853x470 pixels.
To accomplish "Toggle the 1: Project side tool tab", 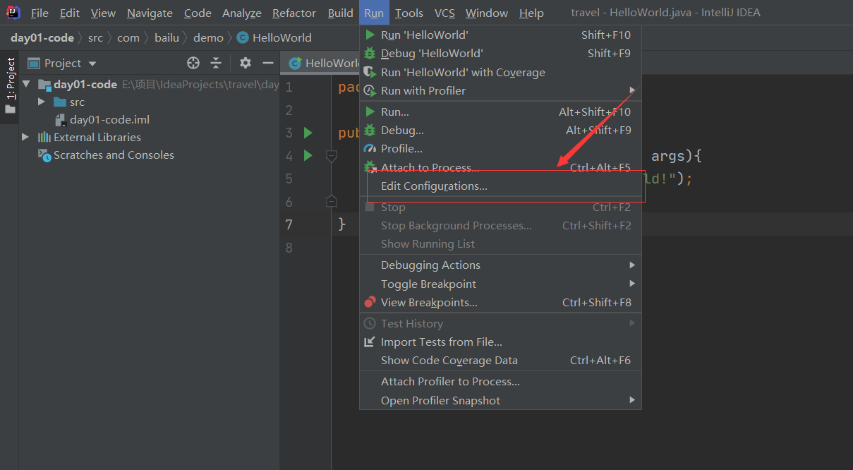I will click(x=10, y=79).
